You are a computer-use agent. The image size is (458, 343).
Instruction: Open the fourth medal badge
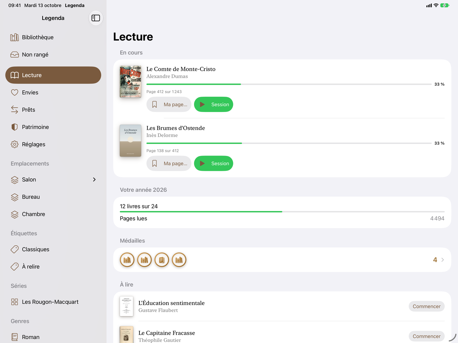(179, 260)
